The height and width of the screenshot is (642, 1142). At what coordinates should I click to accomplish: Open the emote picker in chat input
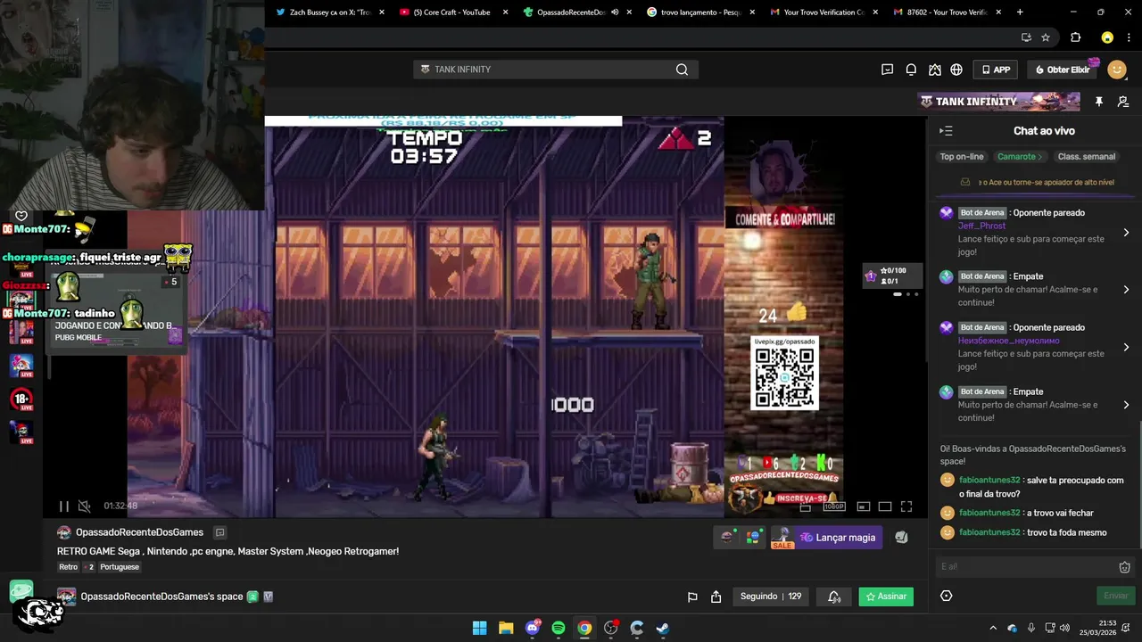pos(1124,567)
